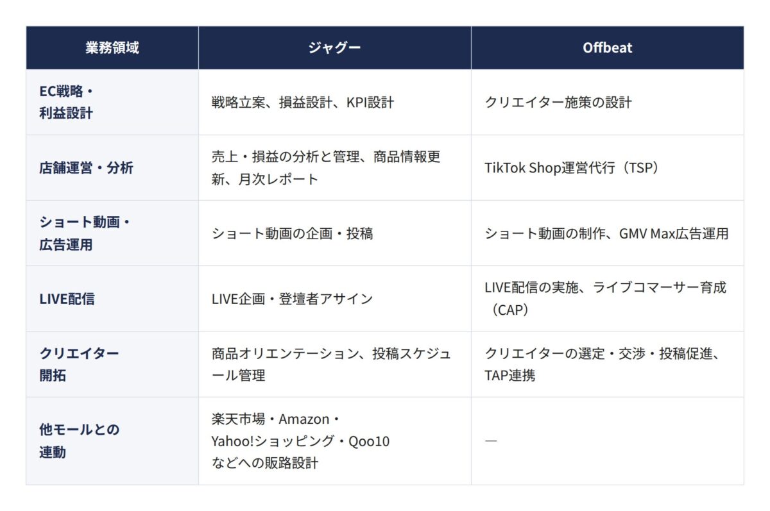Click the 他モールとの連動 row label

[x=112, y=440]
